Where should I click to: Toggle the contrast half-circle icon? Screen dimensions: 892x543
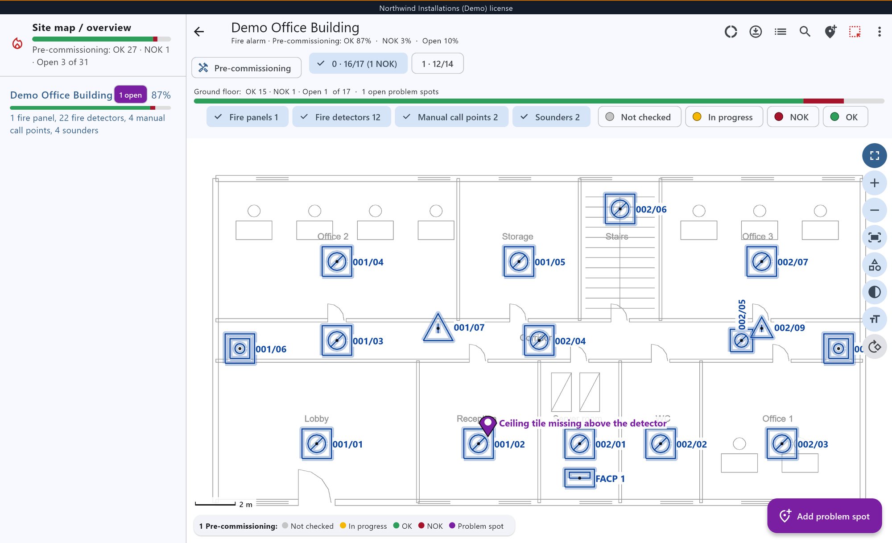coord(874,292)
